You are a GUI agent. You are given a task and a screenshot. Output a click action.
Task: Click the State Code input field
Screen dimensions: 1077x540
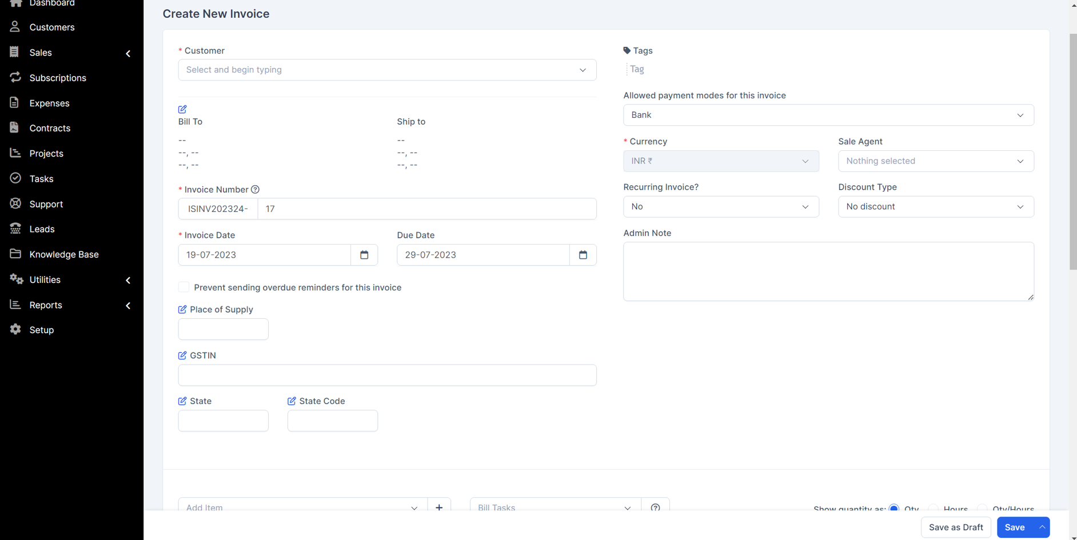(332, 421)
